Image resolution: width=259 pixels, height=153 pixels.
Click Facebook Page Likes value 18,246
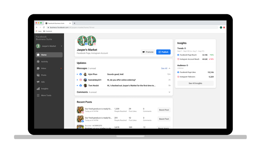211,72
